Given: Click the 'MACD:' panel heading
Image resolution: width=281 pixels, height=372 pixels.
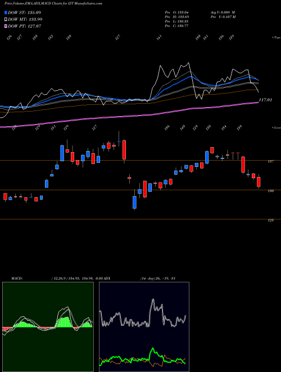Looking at the screenshot, I should coord(16,278).
